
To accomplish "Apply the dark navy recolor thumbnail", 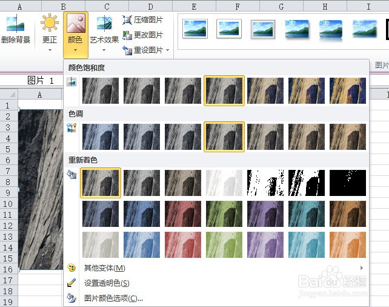I will point(101,214).
